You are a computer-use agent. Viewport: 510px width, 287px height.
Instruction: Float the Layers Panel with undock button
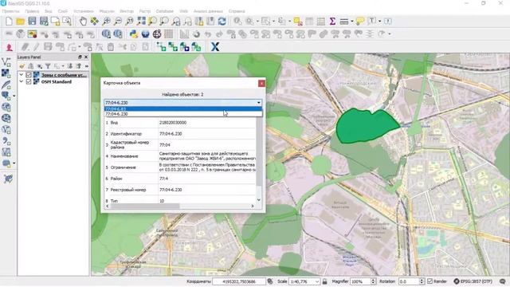(x=80, y=57)
